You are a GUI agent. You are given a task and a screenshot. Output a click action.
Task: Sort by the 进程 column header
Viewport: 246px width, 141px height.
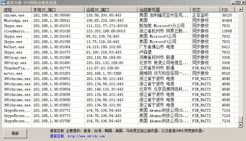(x=17, y=10)
